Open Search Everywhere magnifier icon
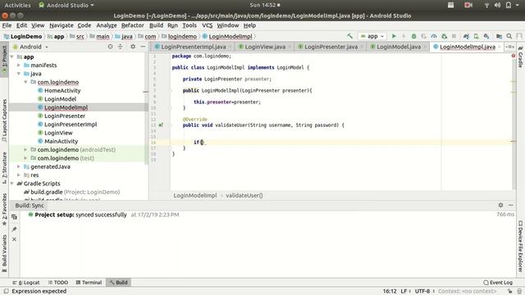The width and height of the screenshot is (525, 295). pos(509,36)
